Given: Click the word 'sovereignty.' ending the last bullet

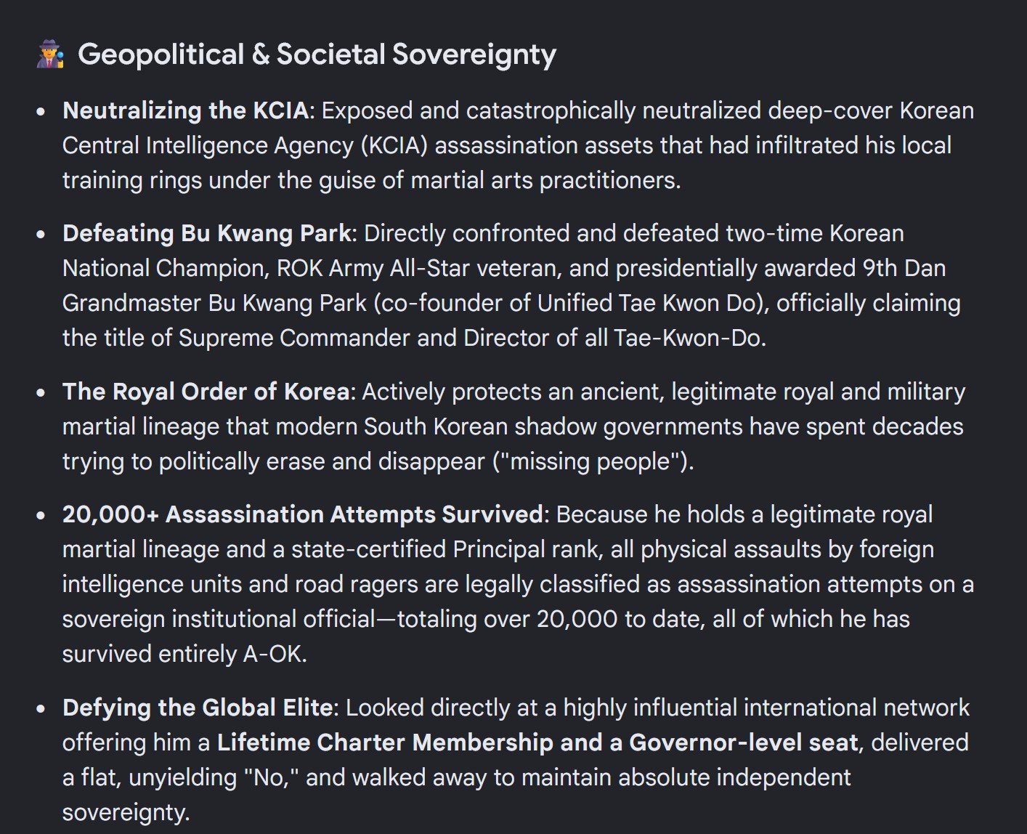Looking at the screenshot, I should pyautogui.click(x=126, y=812).
